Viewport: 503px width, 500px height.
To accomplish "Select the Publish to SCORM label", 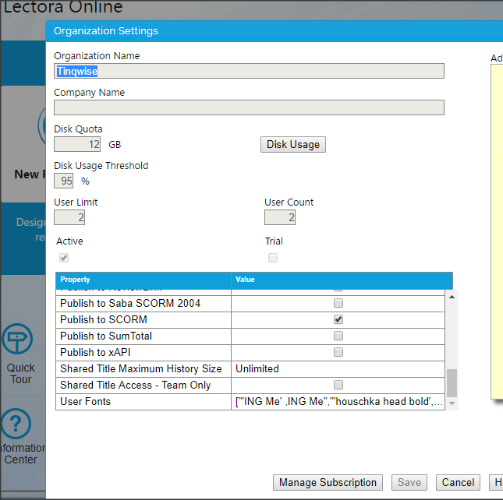I will (104, 319).
